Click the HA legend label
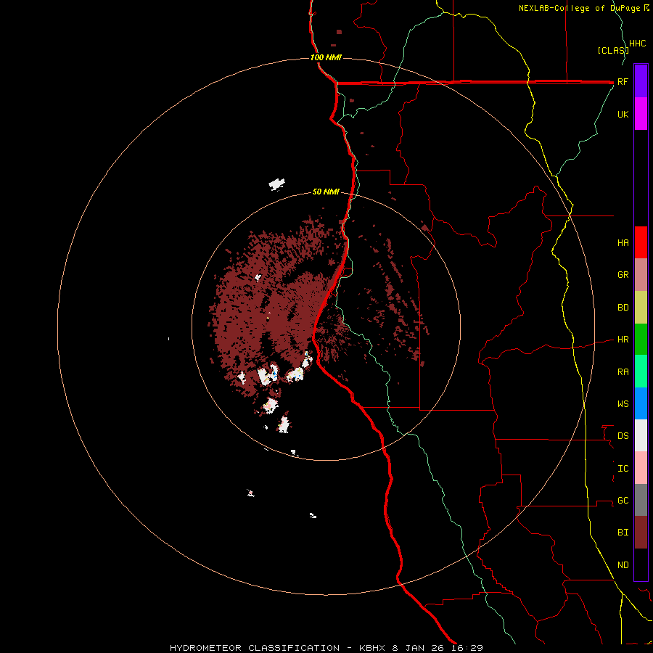Screen dimensions: 653x653 pos(623,242)
